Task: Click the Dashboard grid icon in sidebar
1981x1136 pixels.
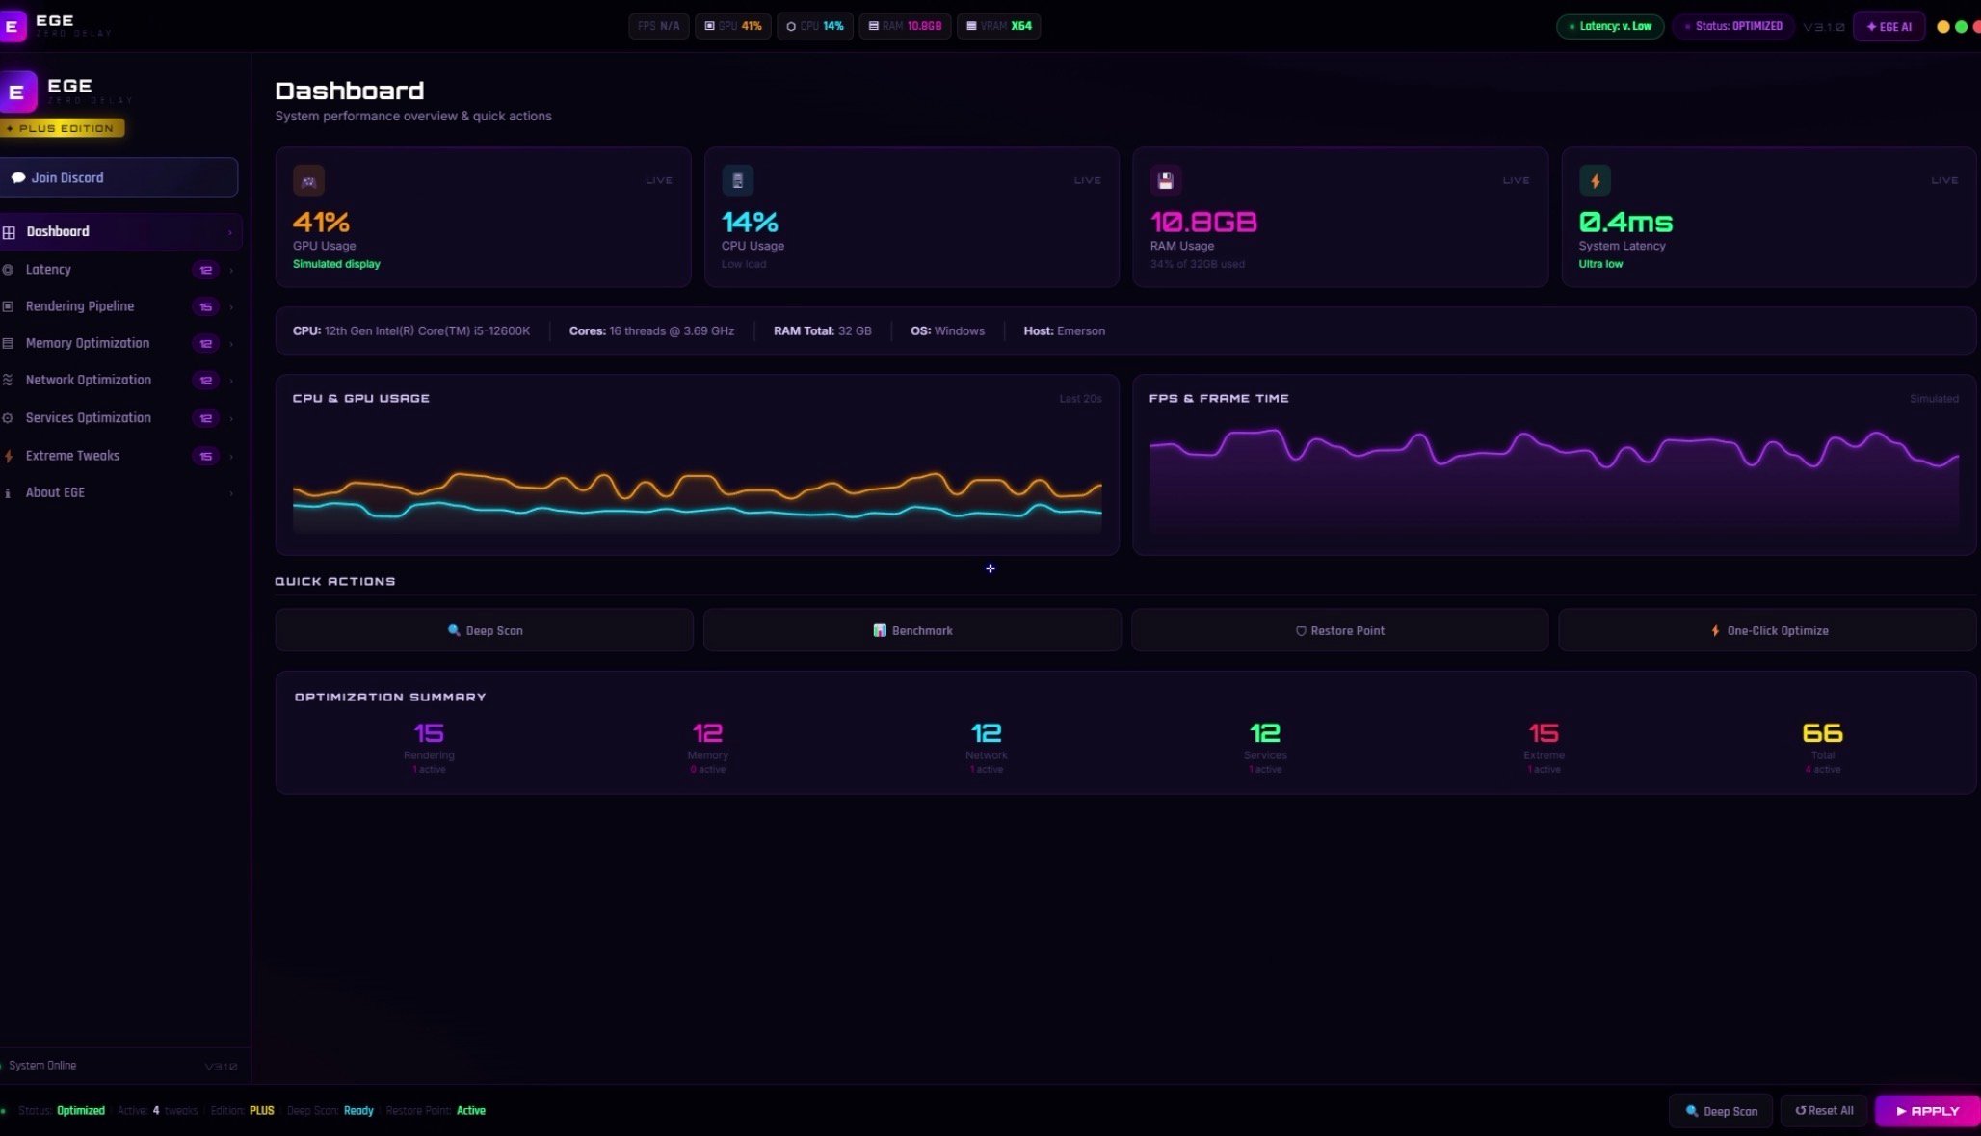Action: [x=9, y=232]
